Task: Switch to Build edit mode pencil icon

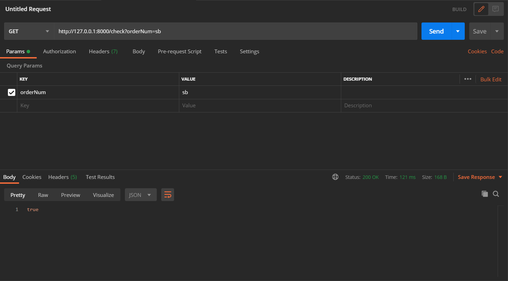Action: [481, 9]
